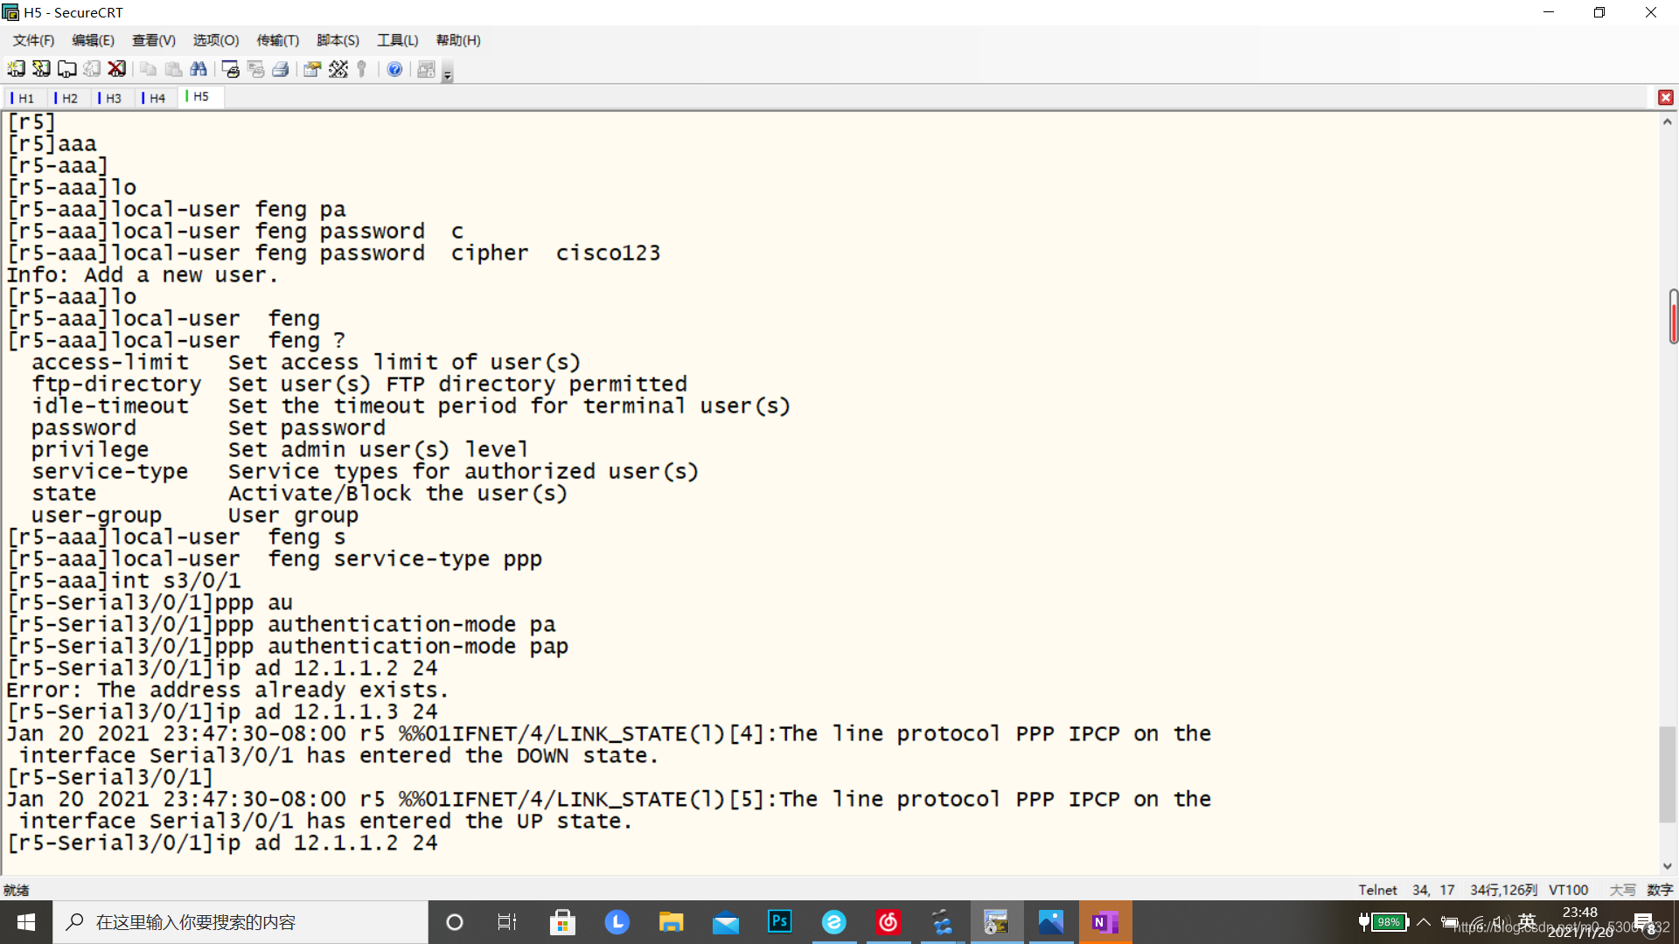
Task: Switch to the H2 session tab
Action: (68, 98)
